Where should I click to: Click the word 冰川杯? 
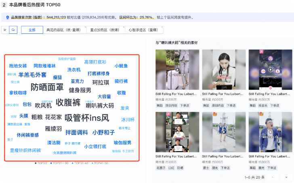click(128, 120)
